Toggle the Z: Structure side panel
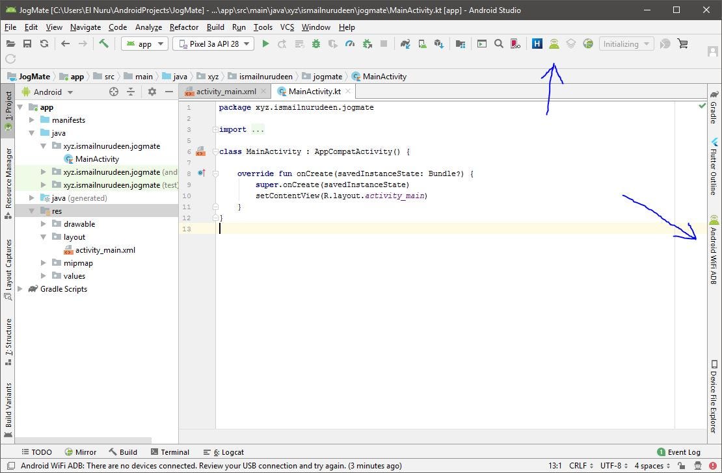The width and height of the screenshot is (722, 473). pyautogui.click(x=8, y=342)
